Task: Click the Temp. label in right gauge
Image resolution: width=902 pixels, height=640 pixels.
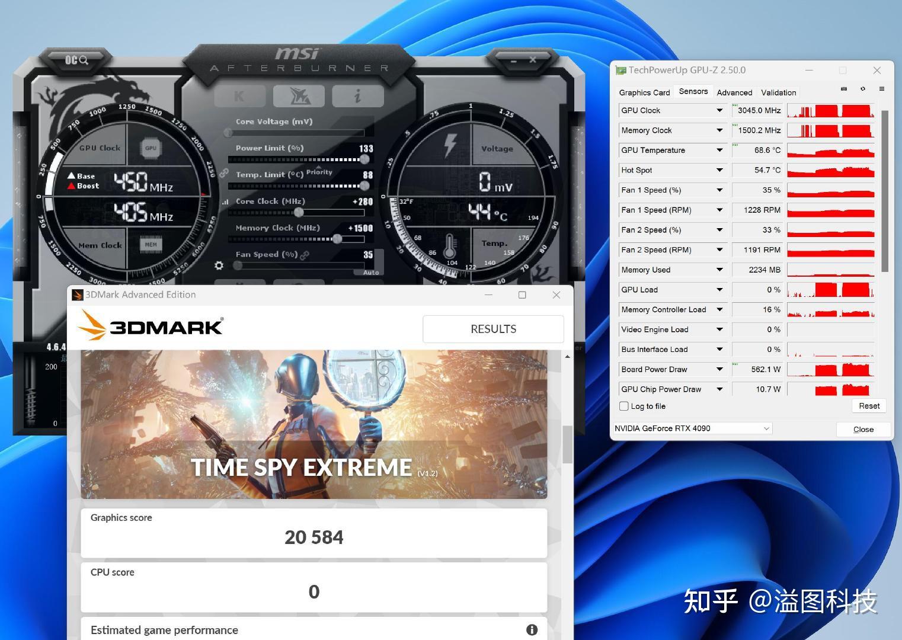Action: coord(494,243)
